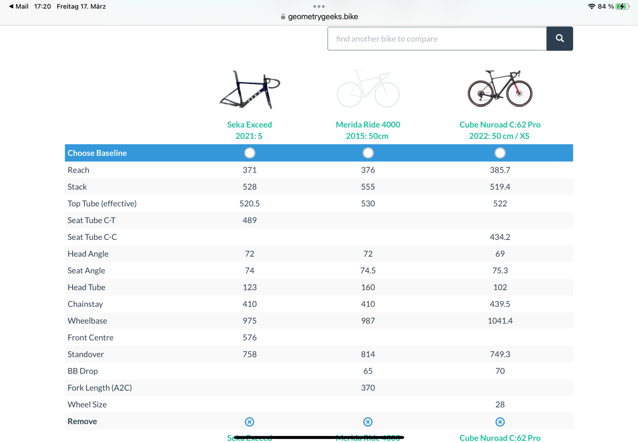This screenshot has width=638, height=443.
Task: Choose Cube Nuroad as baseline
Action: tap(500, 153)
